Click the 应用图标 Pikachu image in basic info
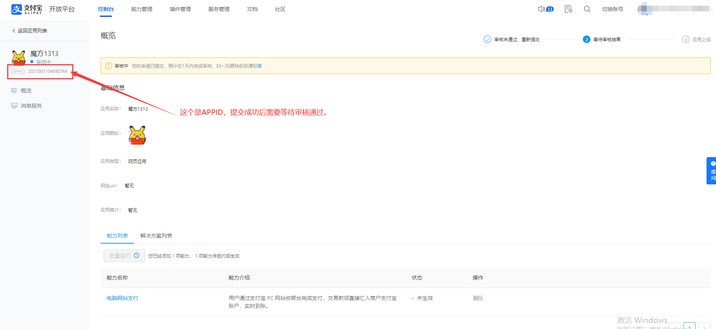The image size is (716, 329). pos(137,135)
